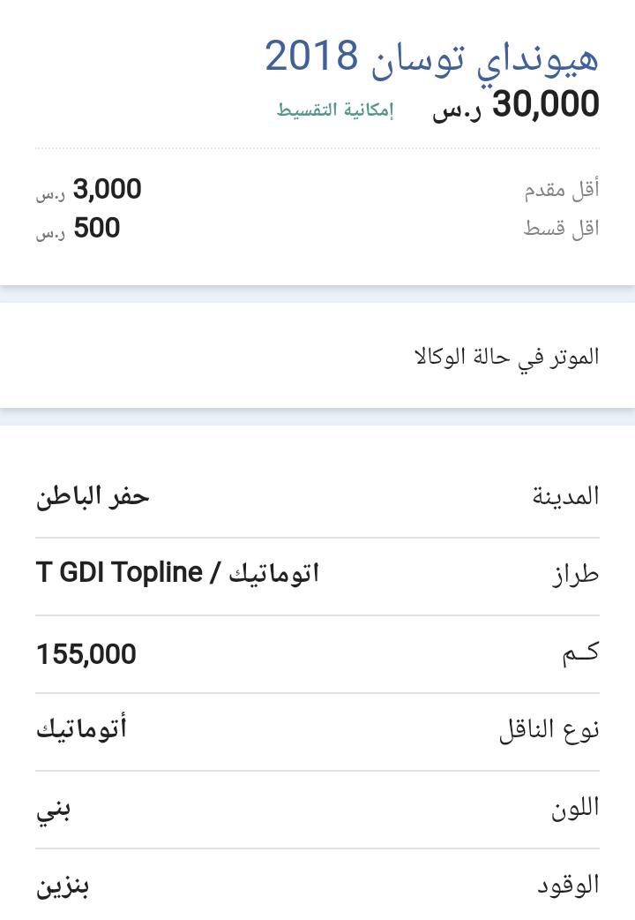Viewport: 635px width, 920px height.
Task: Tap the 500 minimum installment amount
Action: pyautogui.click(x=78, y=228)
